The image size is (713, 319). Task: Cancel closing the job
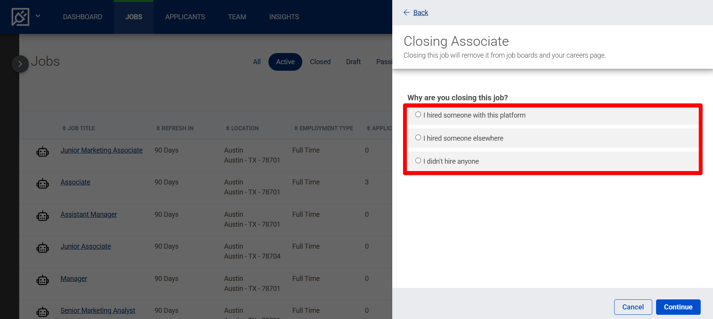click(x=633, y=307)
